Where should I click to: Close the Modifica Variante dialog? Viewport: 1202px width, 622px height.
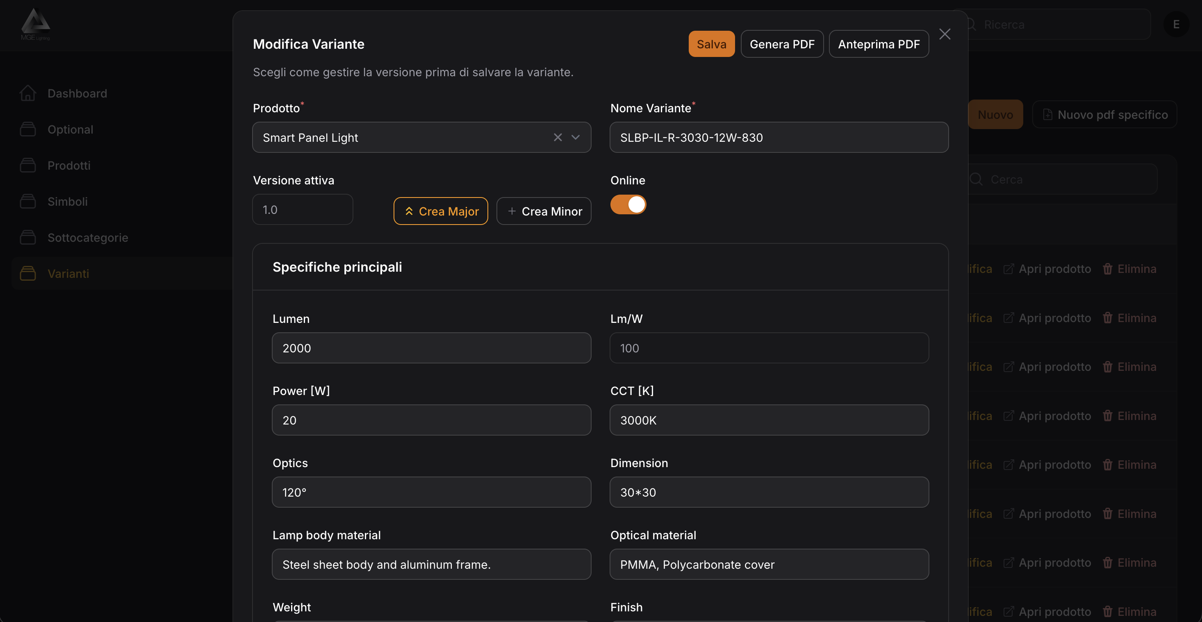tap(945, 34)
